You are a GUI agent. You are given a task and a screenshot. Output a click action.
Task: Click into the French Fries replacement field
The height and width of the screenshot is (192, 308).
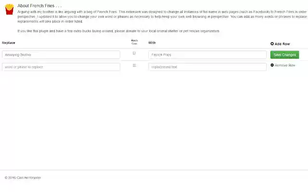[207, 55]
